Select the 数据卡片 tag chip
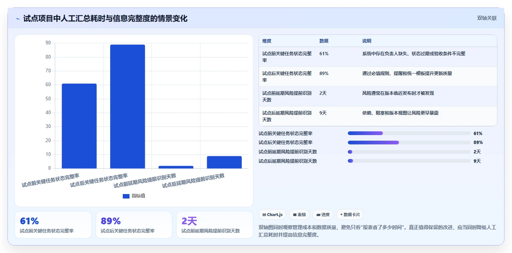The height and width of the screenshot is (253, 512). [x=350, y=215]
